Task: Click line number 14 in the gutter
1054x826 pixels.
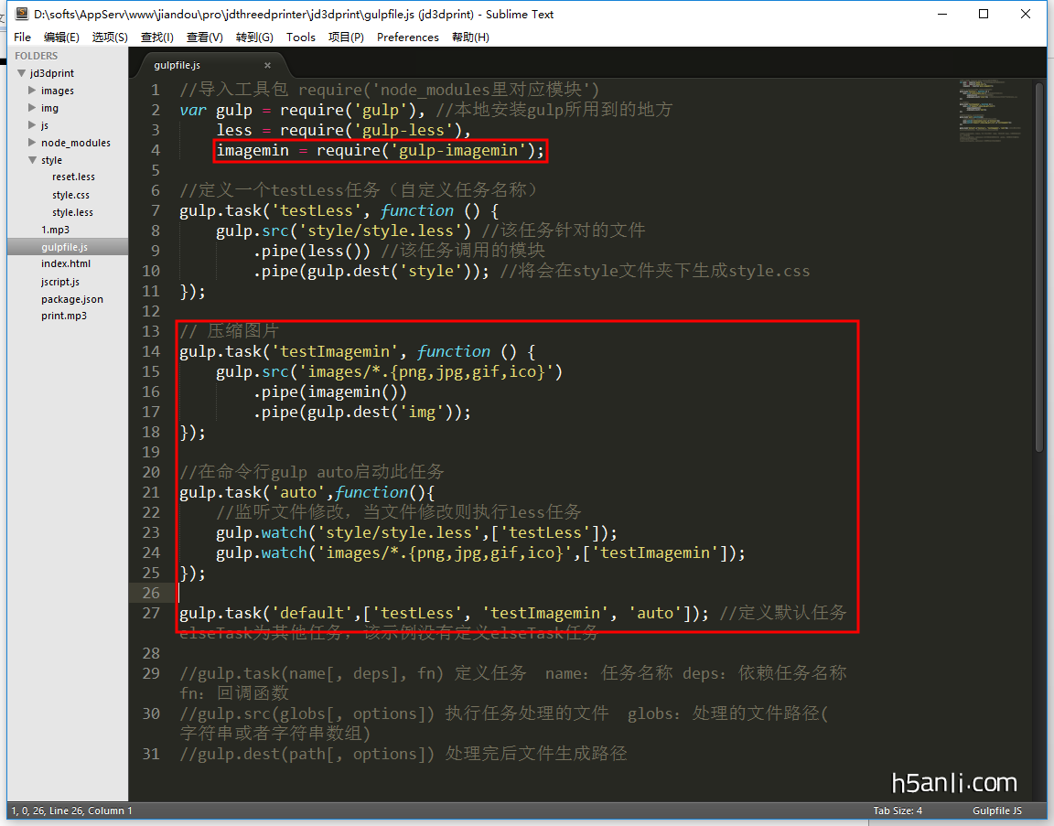Action: pos(151,351)
